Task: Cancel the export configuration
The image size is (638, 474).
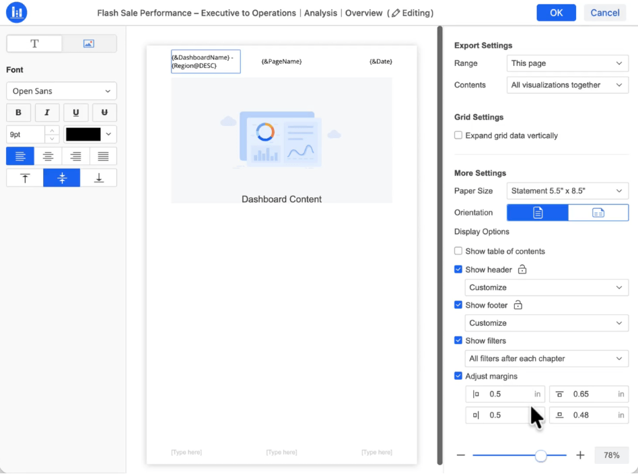Action: click(604, 12)
